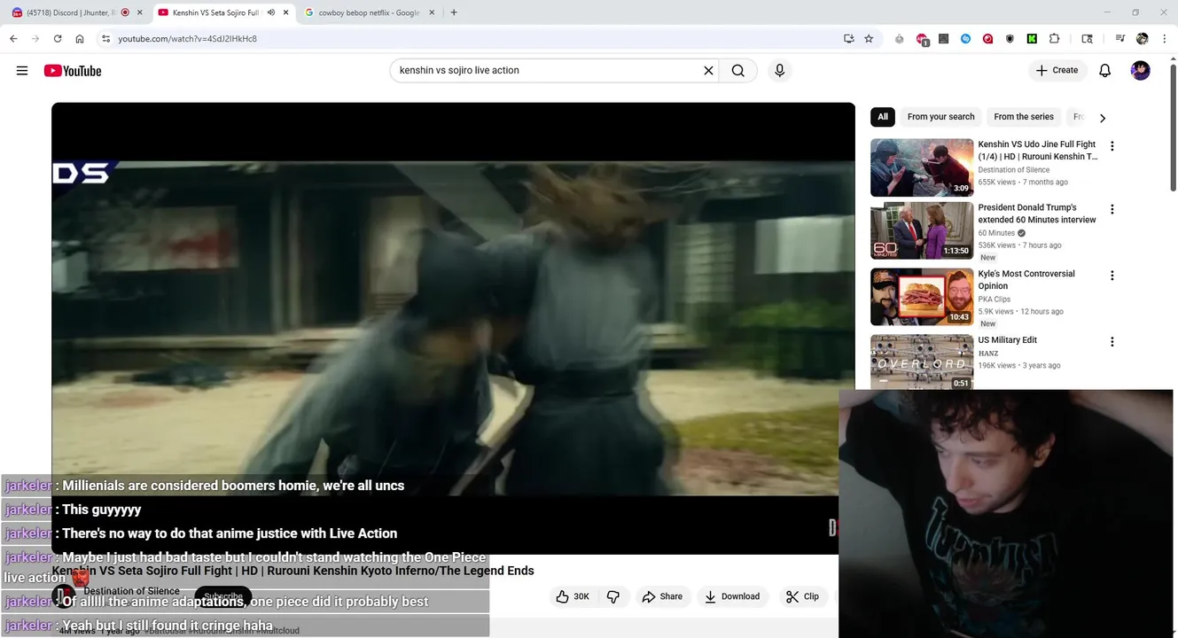Open the media controls icon in toolbar
The height and width of the screenshot is (638, 1178).
click(1120, 39)
